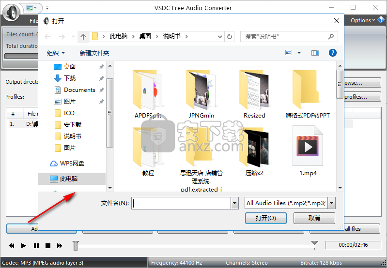Select the 思迅天店 店铺管理系统 folder
387x268 pixels.
point(201,159)
